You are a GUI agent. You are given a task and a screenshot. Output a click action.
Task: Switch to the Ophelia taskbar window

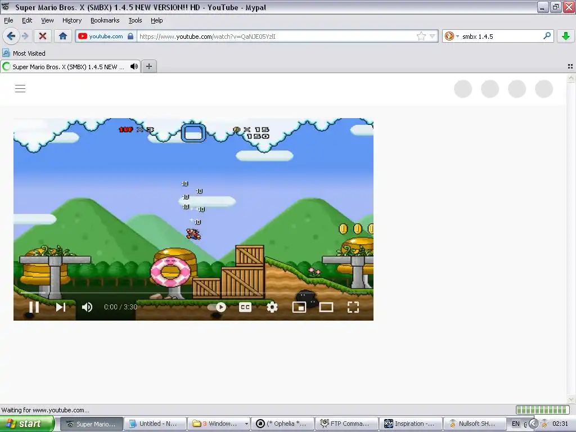point(283,424)
